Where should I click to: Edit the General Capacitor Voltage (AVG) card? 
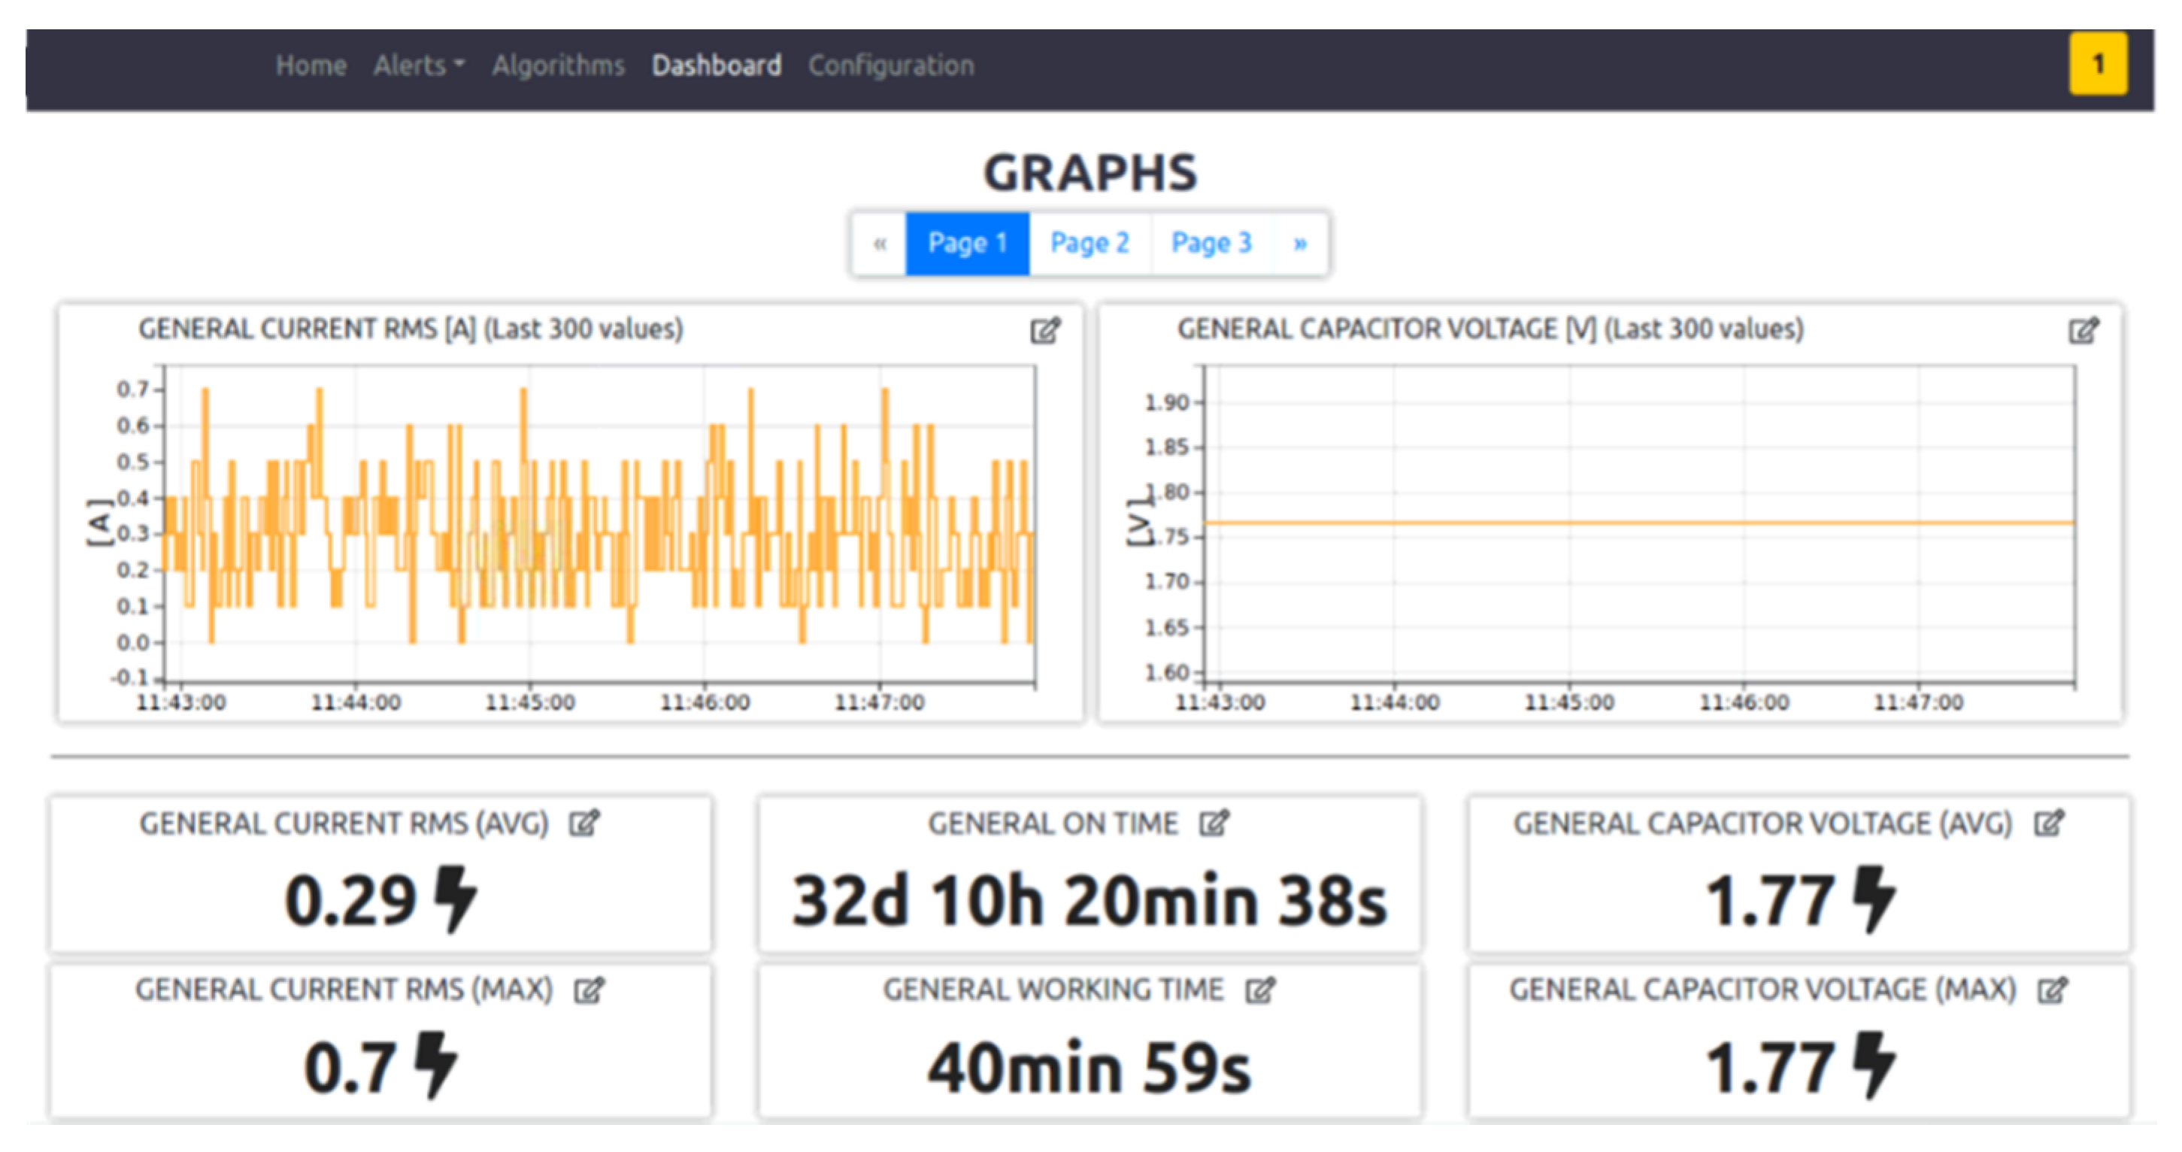pos(2049,823)
